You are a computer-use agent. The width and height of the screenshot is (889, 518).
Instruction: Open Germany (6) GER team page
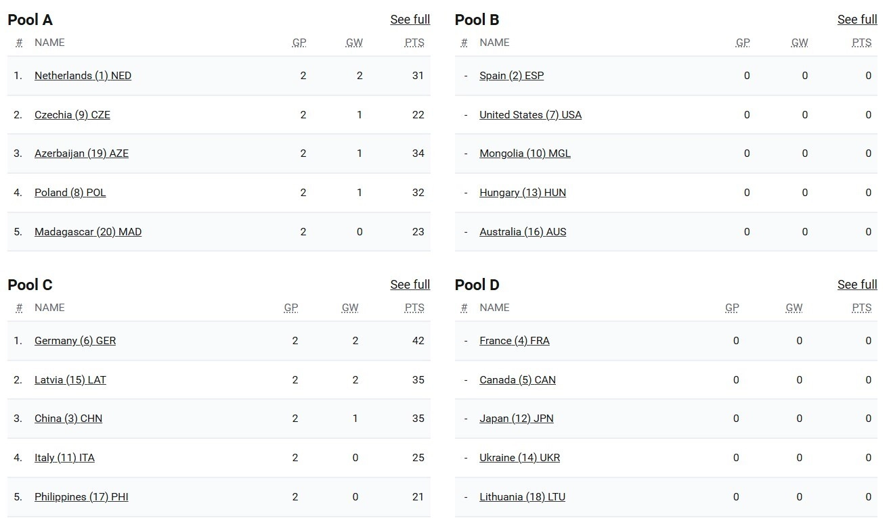[x=75, y=341]
